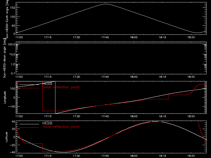
Task: Click the -40 tick on Latitude axis
Action: tap(12, 152)
